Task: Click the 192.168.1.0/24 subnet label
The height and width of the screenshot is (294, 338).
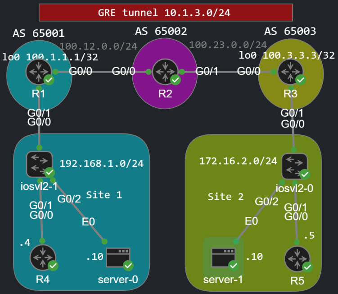Action: 102,164
